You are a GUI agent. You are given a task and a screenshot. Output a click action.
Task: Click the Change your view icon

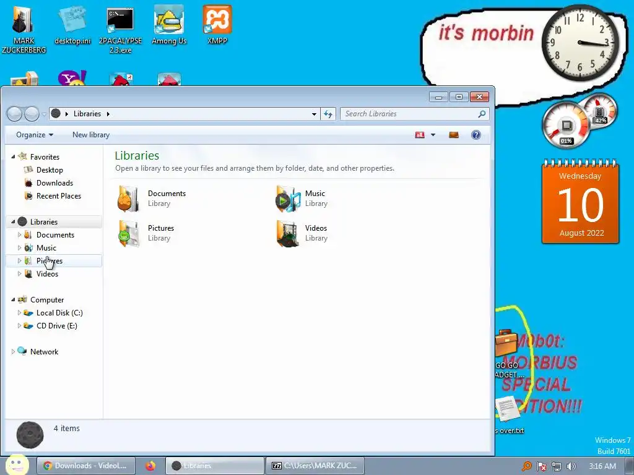pyautogui.click(x=420, y=135)
